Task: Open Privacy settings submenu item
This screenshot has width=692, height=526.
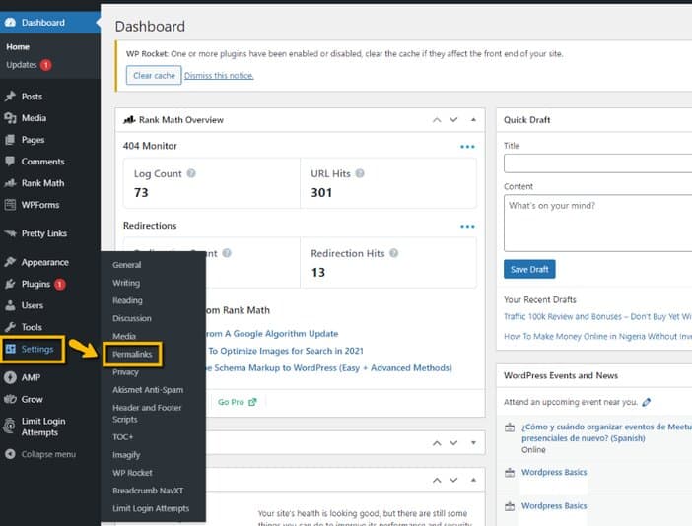Action: pos(125,372)
